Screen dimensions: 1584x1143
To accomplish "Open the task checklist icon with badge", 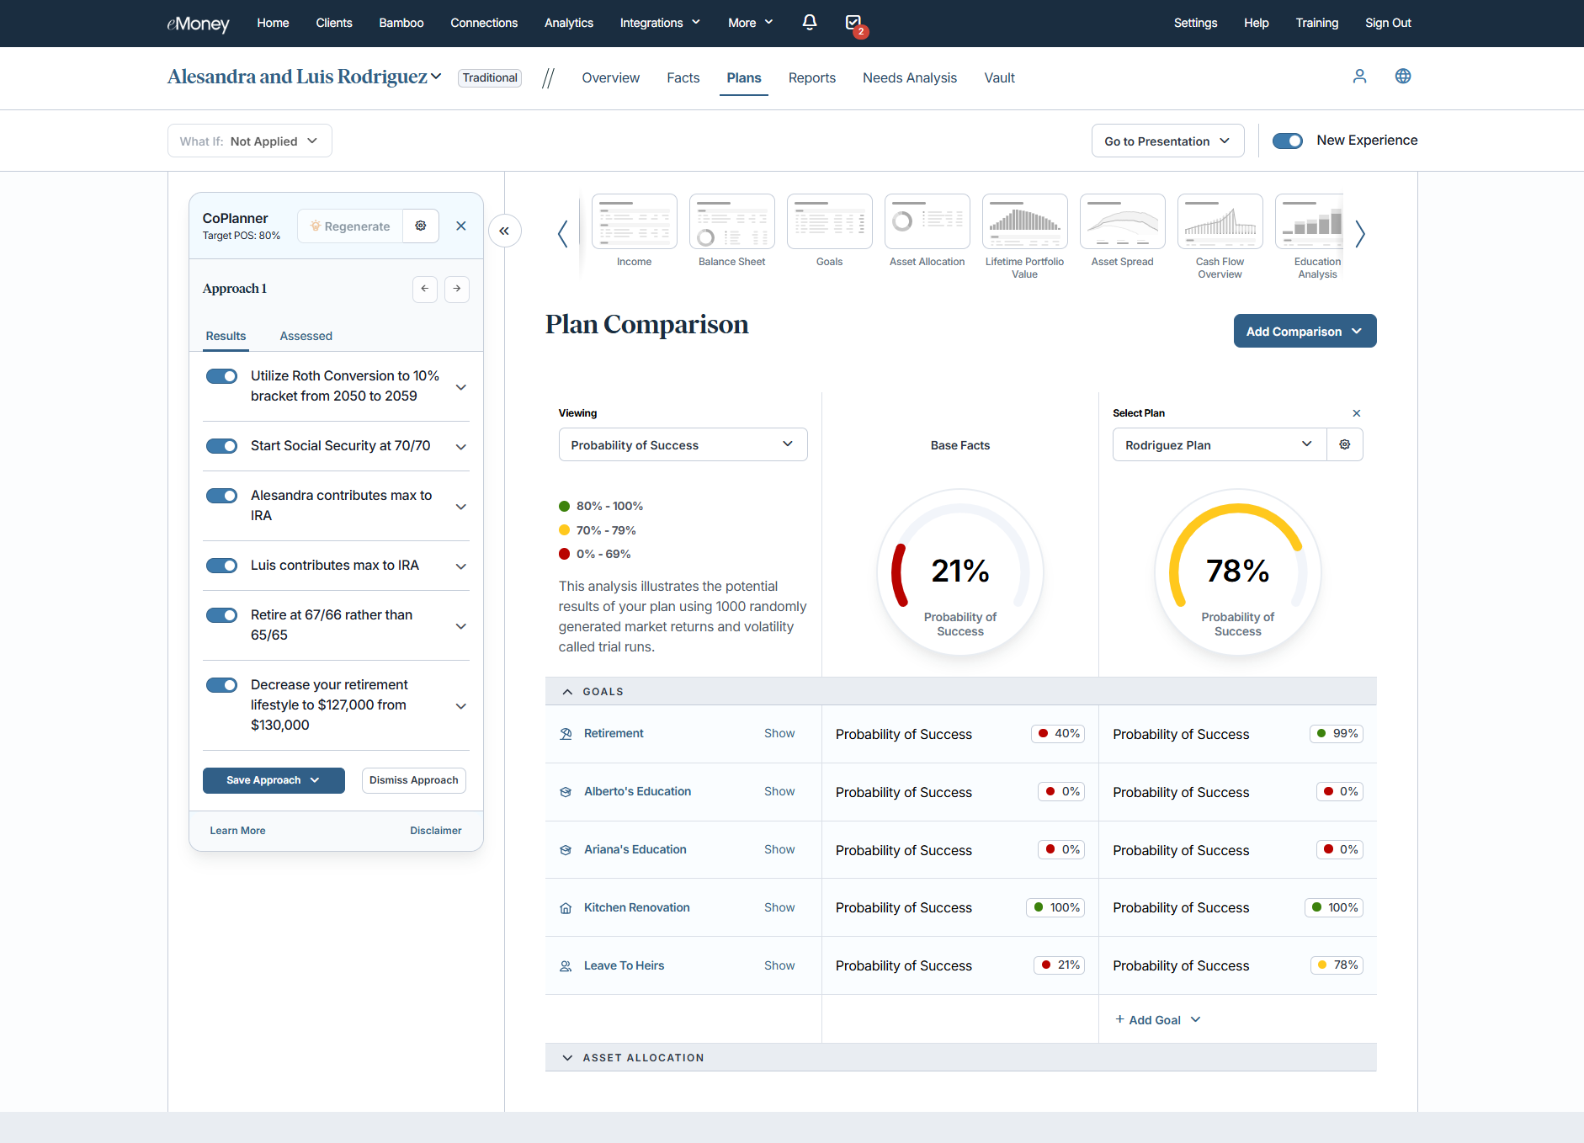I will click(853, 23).
